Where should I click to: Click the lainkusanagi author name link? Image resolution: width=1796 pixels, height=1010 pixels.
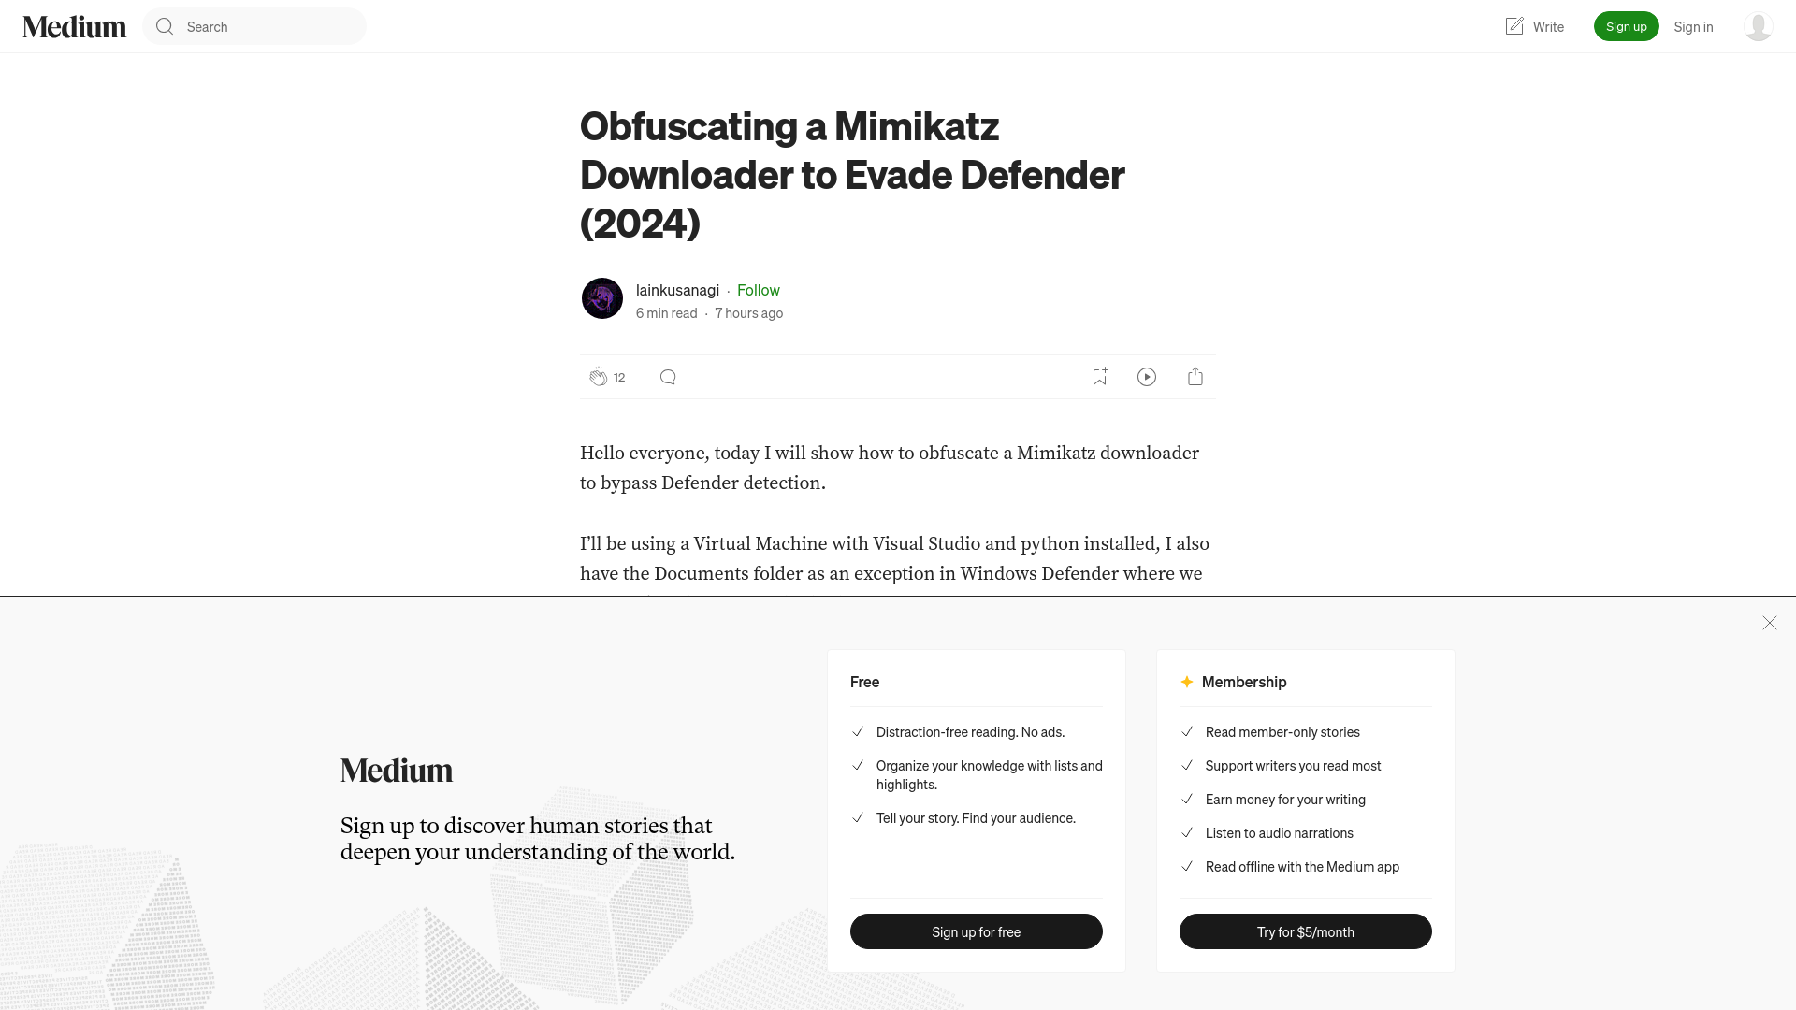pyautogui.click(x=677, y=289)
